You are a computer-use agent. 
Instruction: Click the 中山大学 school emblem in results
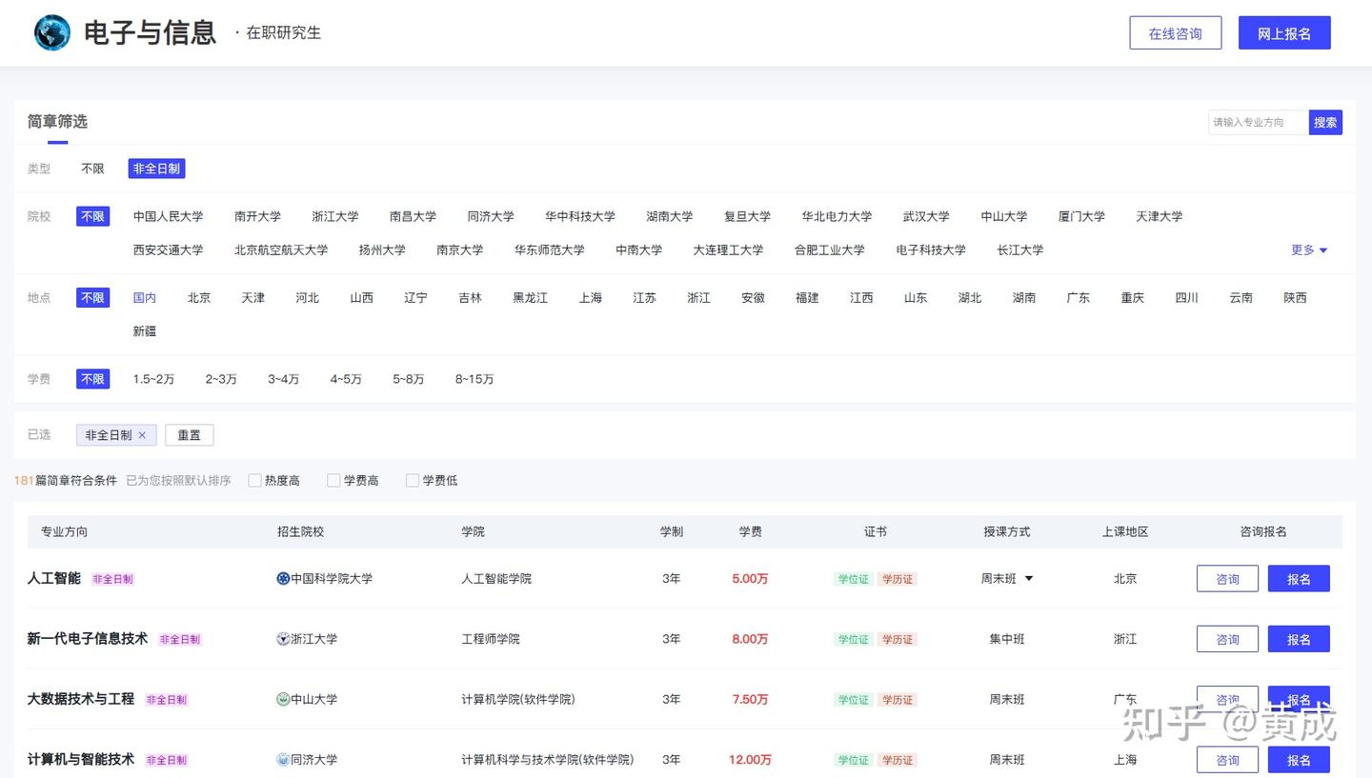click(283, 700)
